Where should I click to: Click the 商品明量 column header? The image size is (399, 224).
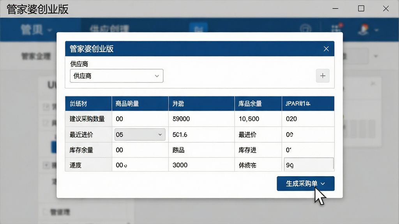[x=140, y=103]
